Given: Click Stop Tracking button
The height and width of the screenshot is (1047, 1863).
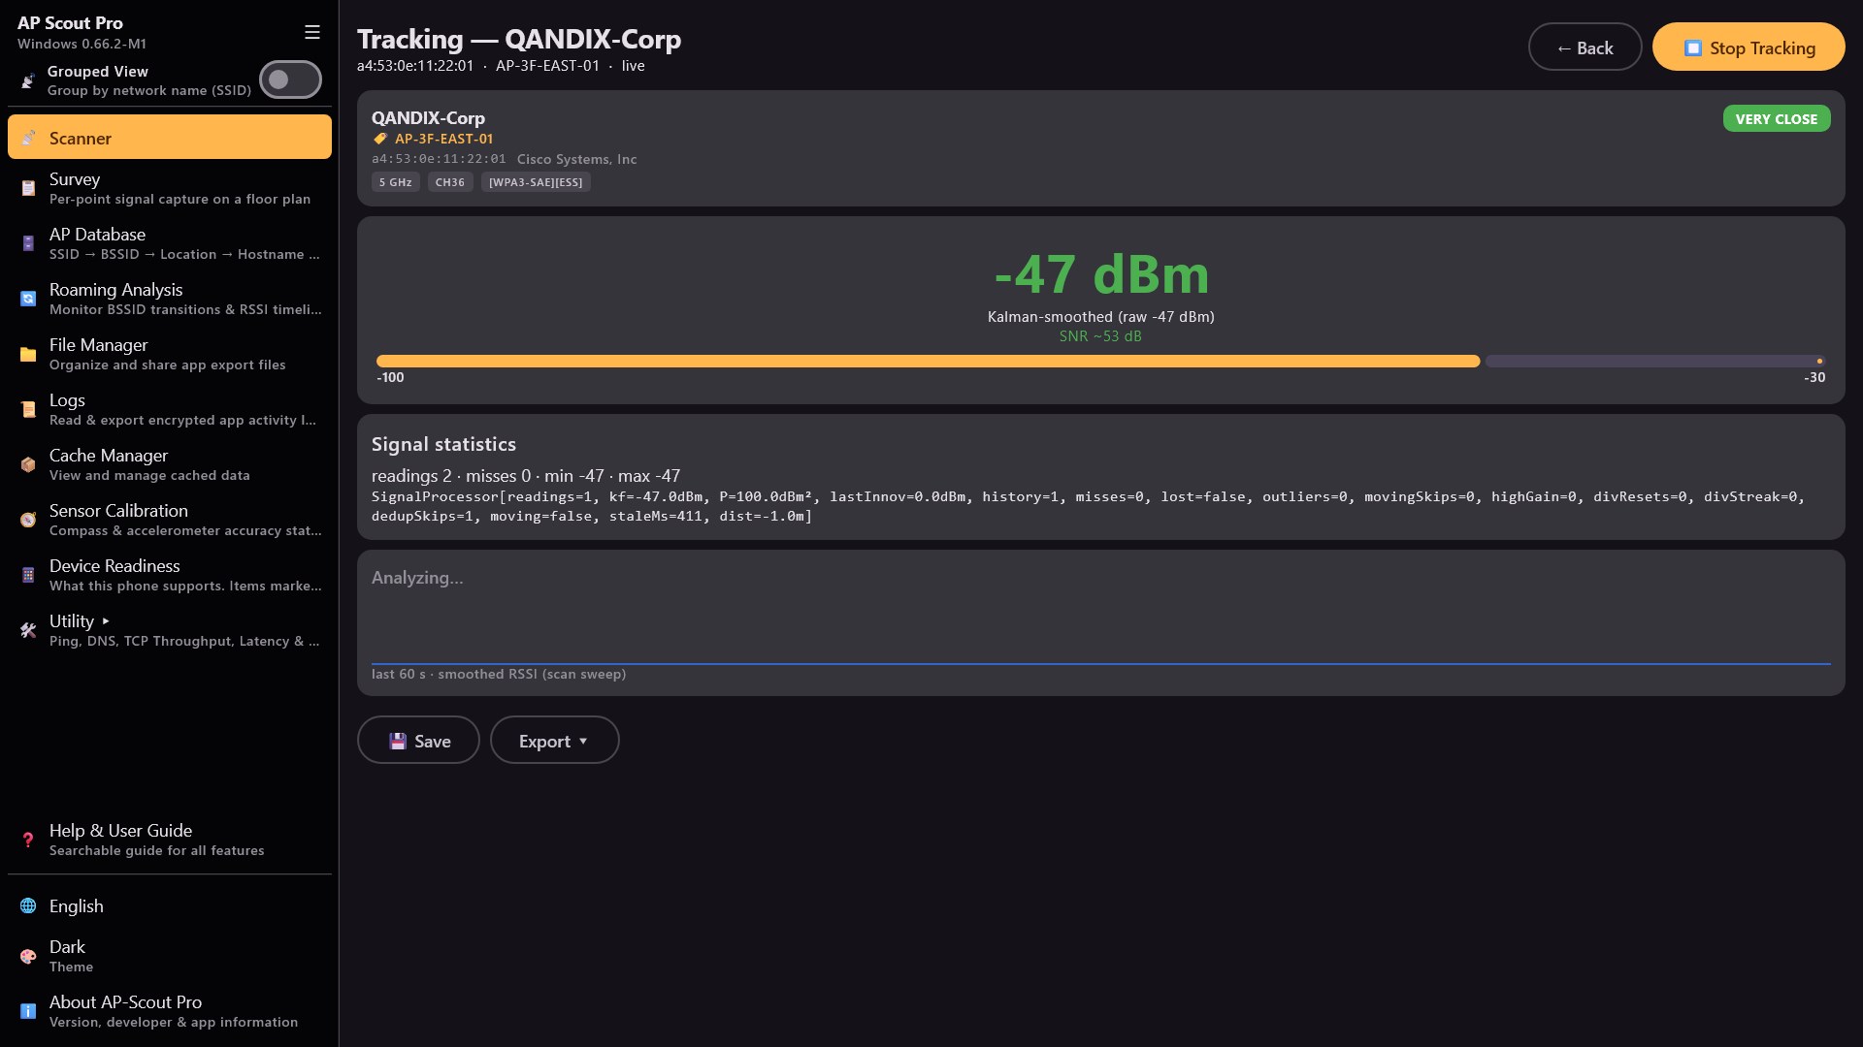Looking at the screenshot, I should [x=1749, y=47].
